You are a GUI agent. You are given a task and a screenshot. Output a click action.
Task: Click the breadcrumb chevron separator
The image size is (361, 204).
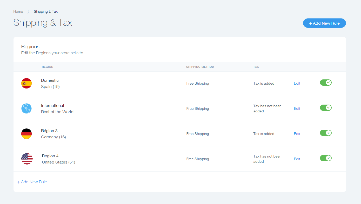(28, 11)
